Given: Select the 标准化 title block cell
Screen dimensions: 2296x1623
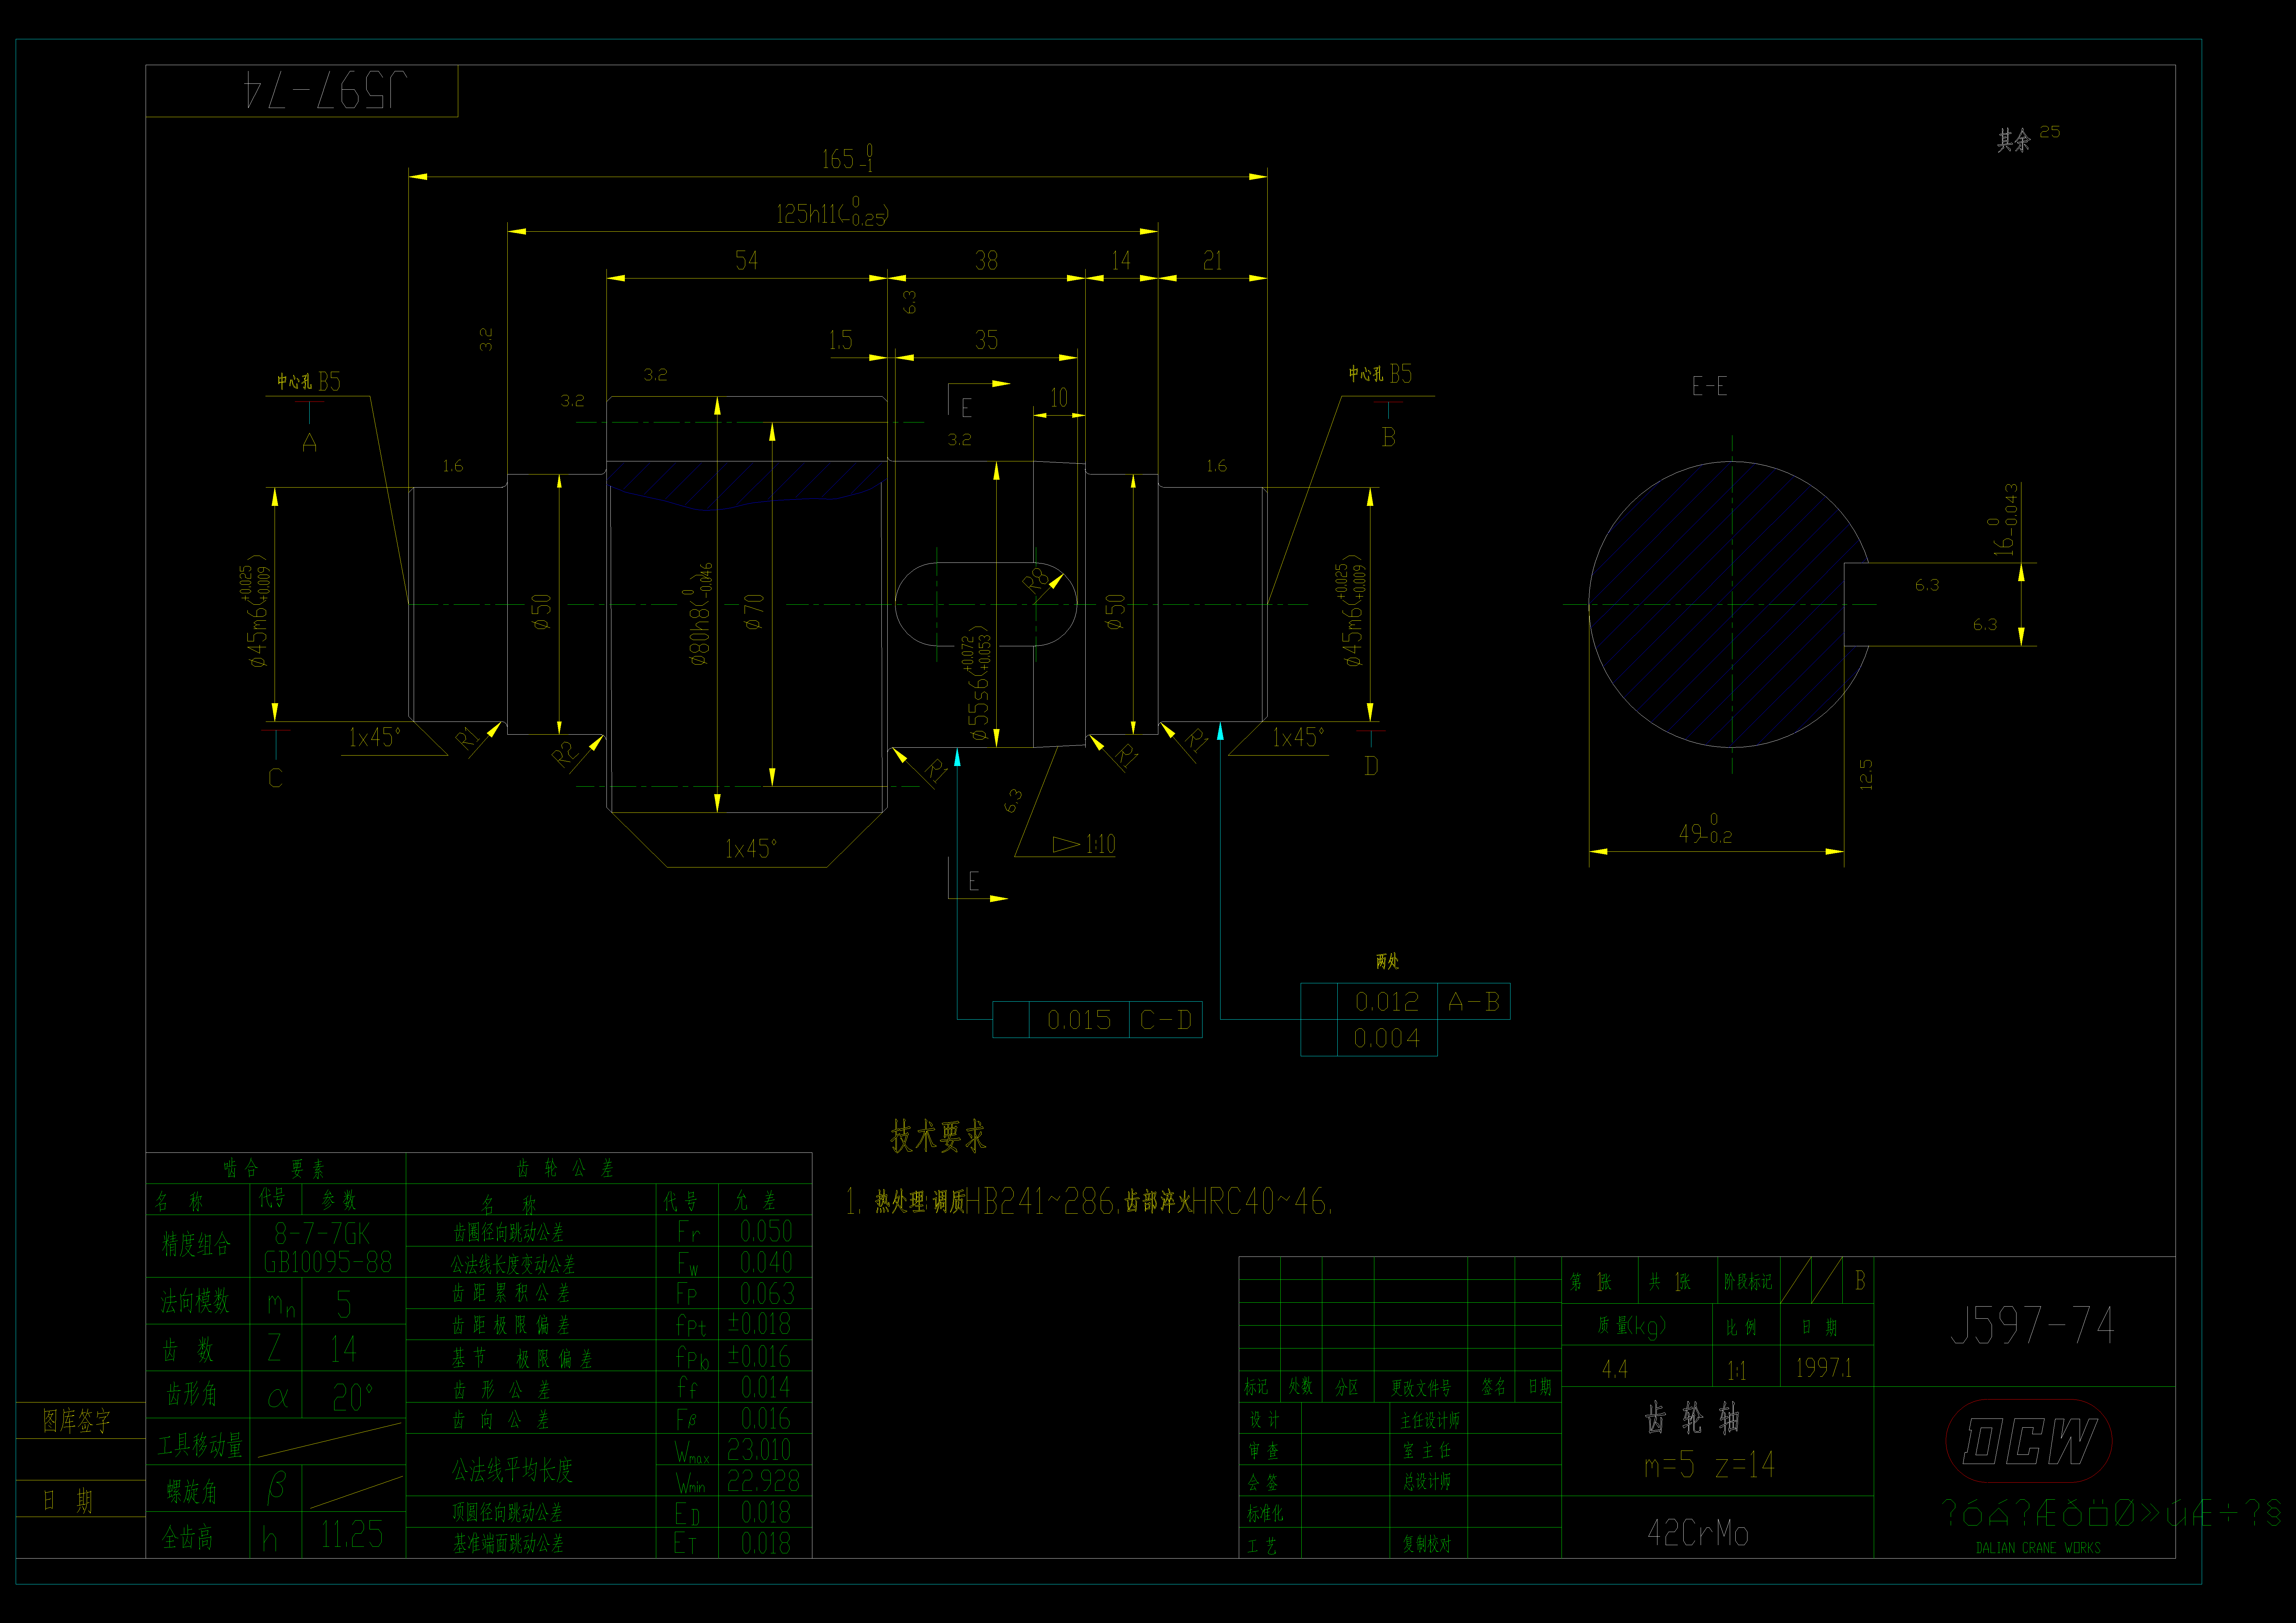Looking at the screenshot, I should (1265, 1514).
